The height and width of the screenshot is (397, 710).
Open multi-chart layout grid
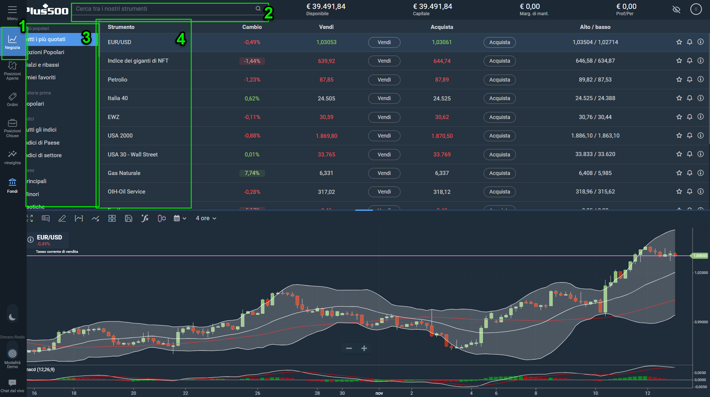tap(112, 218)
